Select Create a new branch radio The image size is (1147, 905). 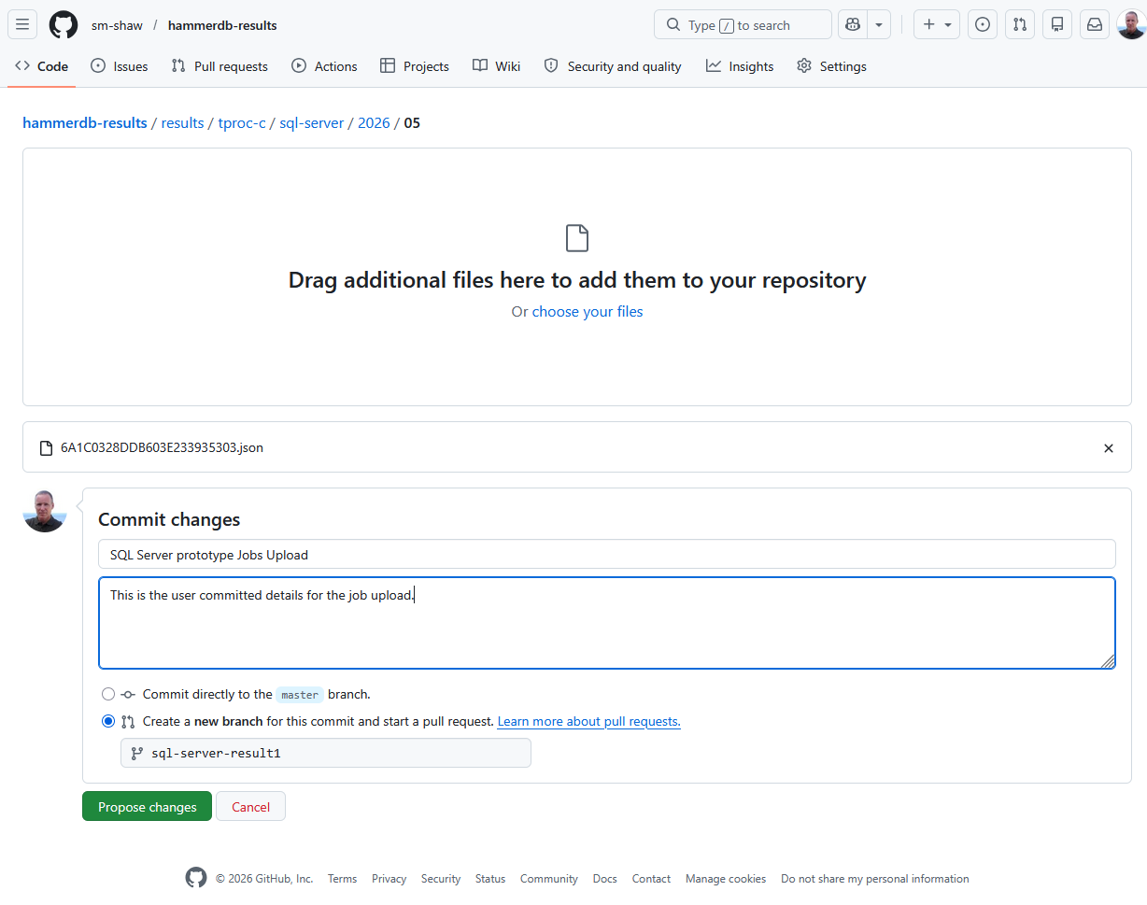pyautogui.click(x=108, y=721)
